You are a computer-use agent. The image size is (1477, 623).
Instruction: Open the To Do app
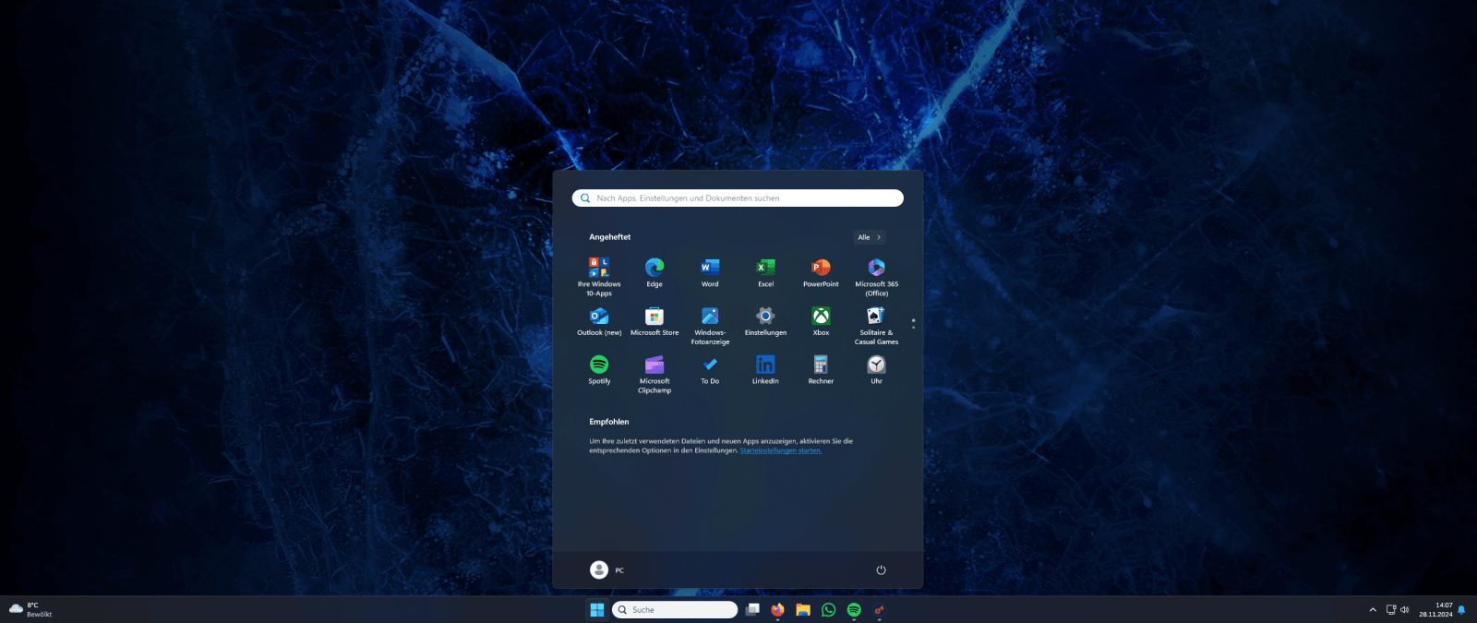pos(710,370)
